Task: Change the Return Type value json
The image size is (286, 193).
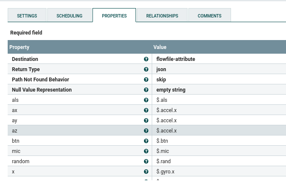Action: 219,69
